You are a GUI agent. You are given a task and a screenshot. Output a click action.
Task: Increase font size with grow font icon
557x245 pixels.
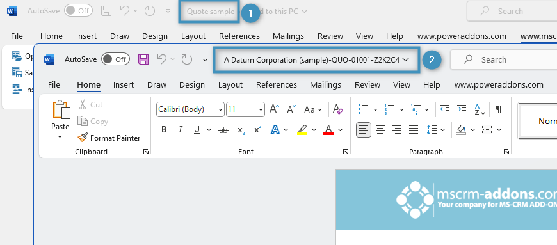click(x=274, y=109)
